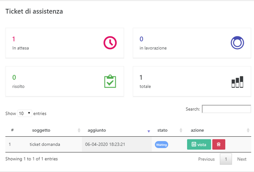Click the Waiting status badge

tap(162, 145)
